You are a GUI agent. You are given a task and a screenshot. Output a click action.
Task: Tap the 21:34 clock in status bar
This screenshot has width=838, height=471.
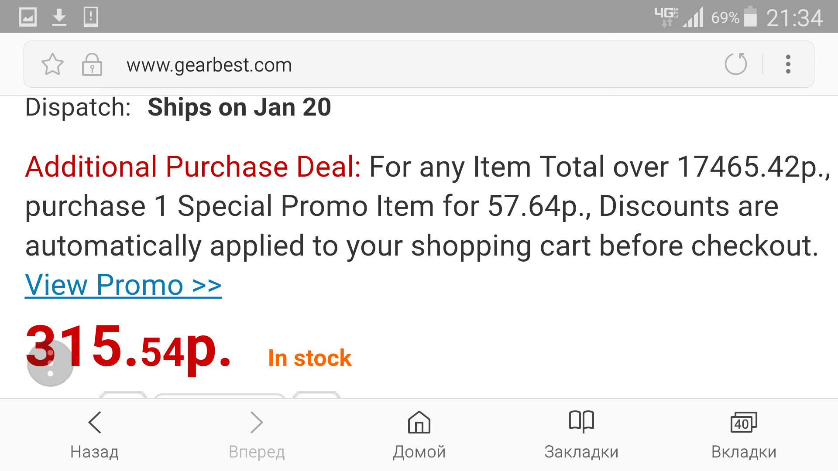point(794,18)
